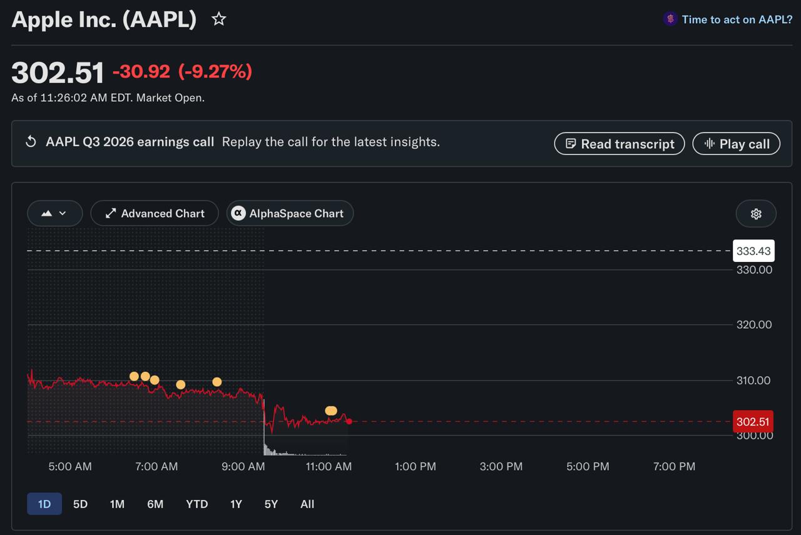The image size is (801, 535).
Task: Read the earnings call transcript
Action: (620, 144)
